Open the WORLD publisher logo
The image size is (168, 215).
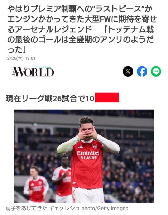(33, 72)
